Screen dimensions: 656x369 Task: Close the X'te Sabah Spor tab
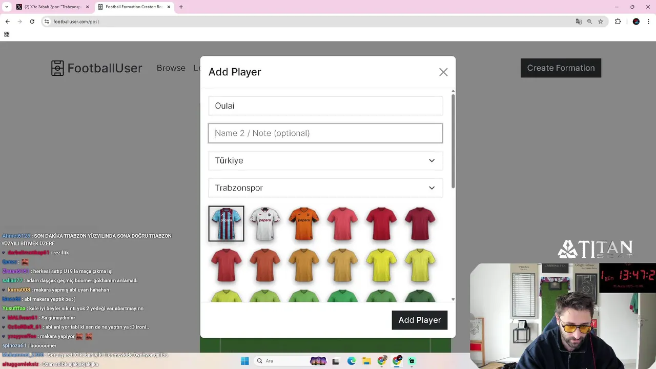pos(87,7)
